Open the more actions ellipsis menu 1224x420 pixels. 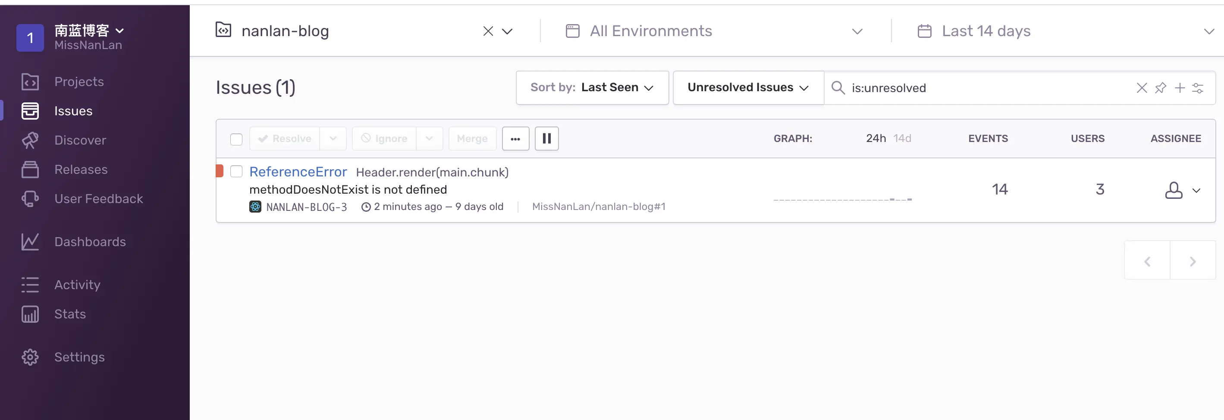[x=515, y=139]
